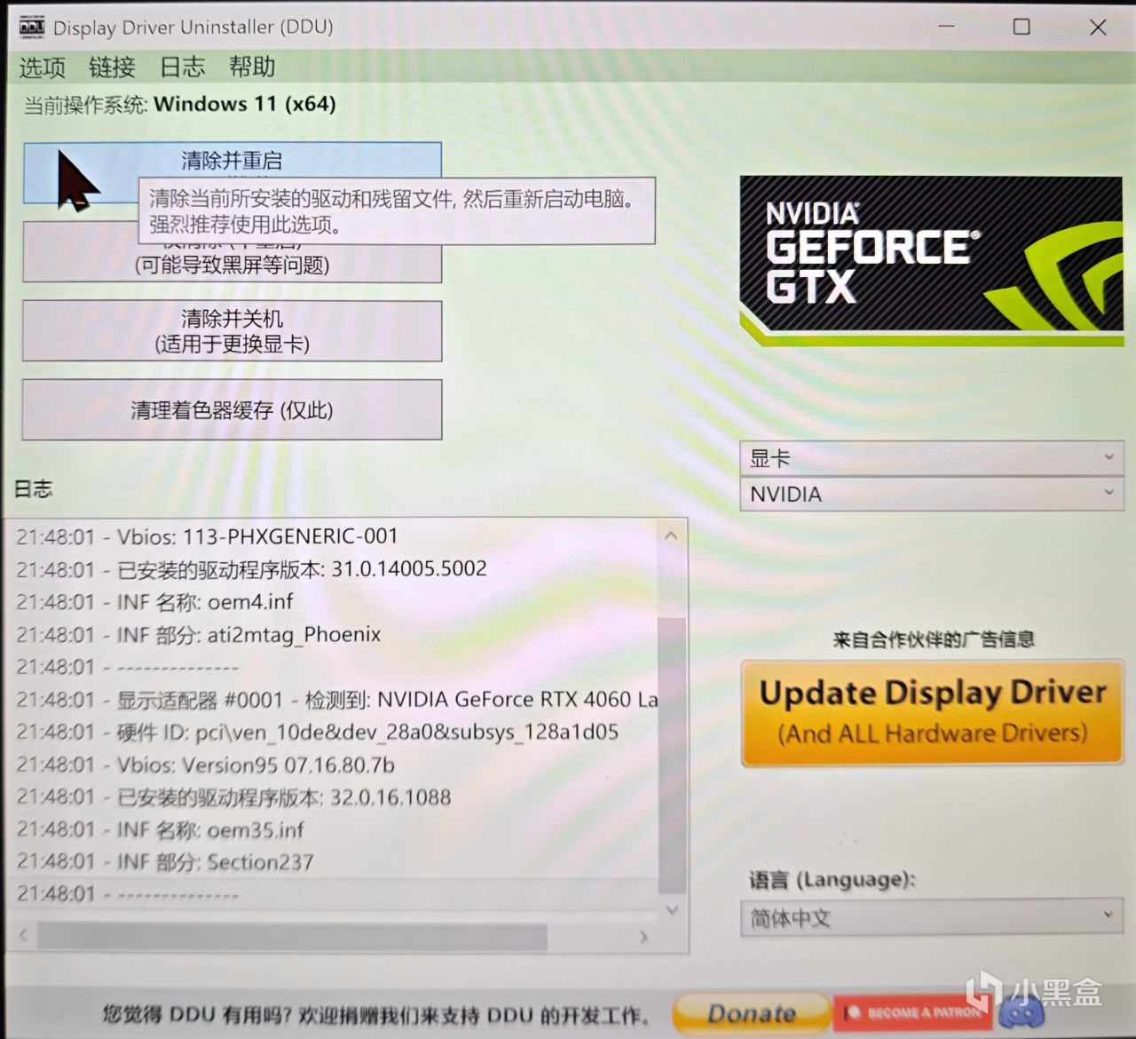Open the 日志 menu
This screenshot has height=1039, width=1136.
pyautogui.click(x=182, y=67)
